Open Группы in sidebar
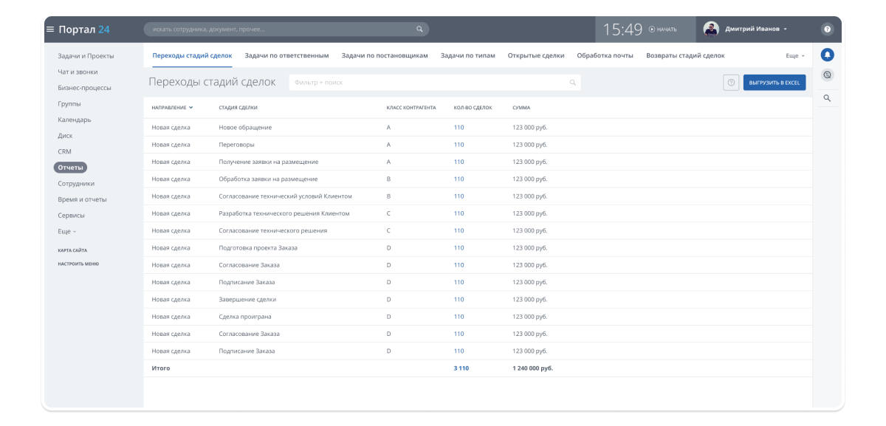Viewport: 886px width, 426px height. (69, 104)
